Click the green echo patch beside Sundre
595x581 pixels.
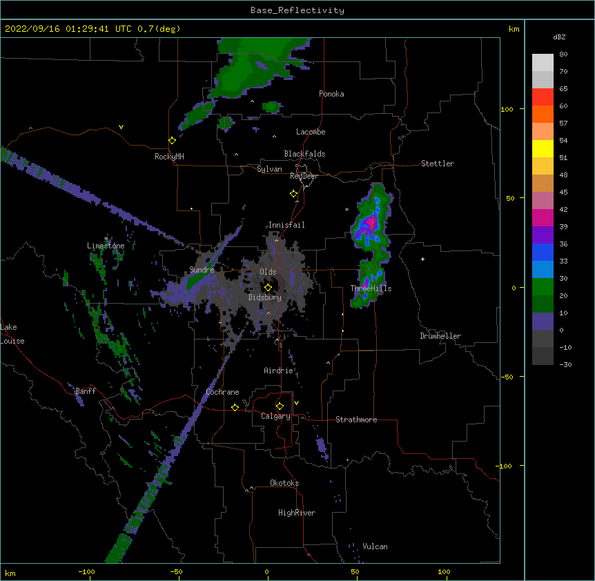pos(197,281)
